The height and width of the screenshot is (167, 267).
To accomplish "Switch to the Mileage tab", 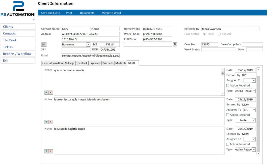I will pos(69,63).
